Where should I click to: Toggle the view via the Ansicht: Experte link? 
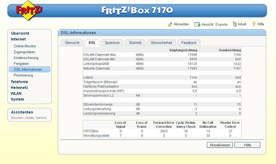[x=214, y=24]
